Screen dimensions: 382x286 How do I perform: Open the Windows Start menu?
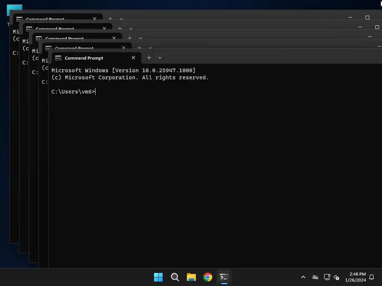158,277
